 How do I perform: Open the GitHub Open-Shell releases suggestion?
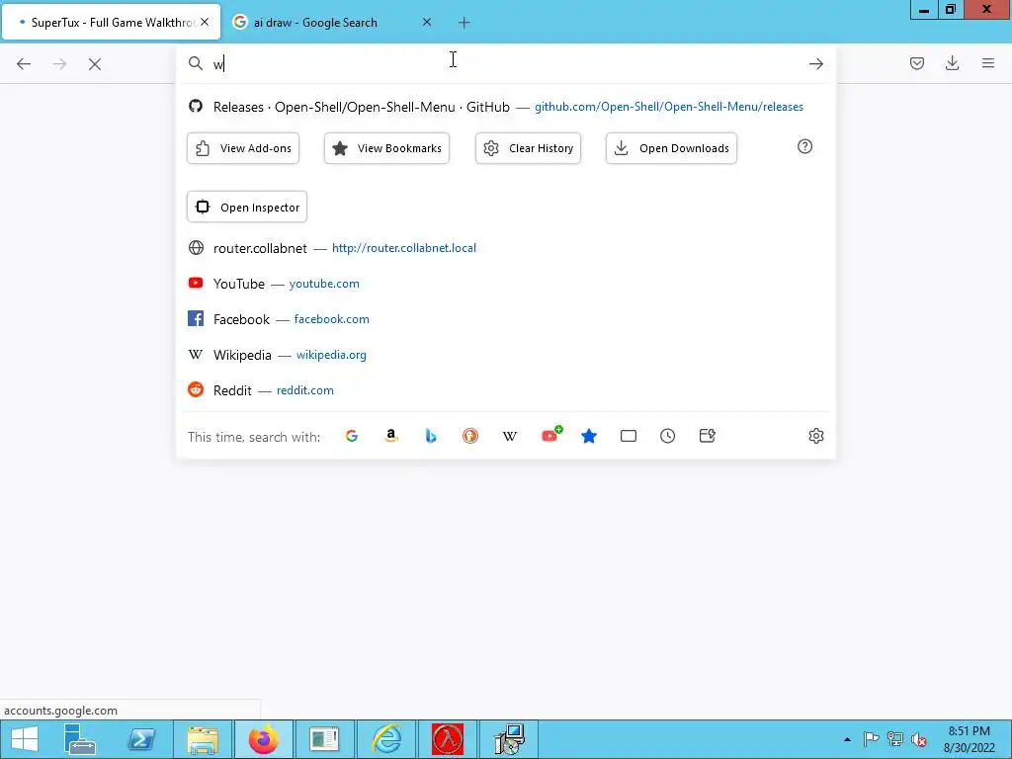(x=505, y=107)
